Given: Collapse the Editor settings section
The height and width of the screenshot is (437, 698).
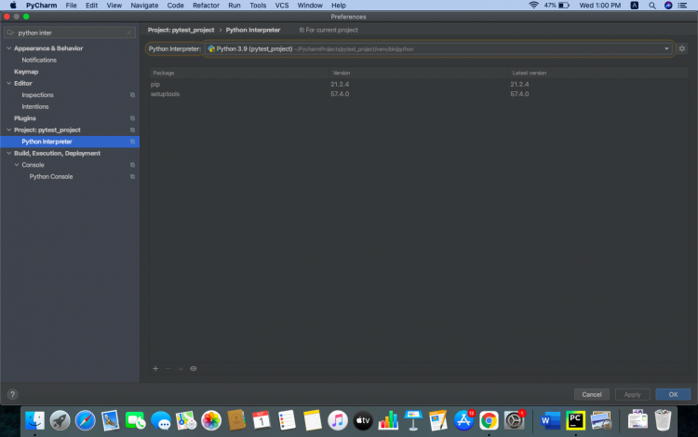Looking at the screenshot, I should coord(9,83).
